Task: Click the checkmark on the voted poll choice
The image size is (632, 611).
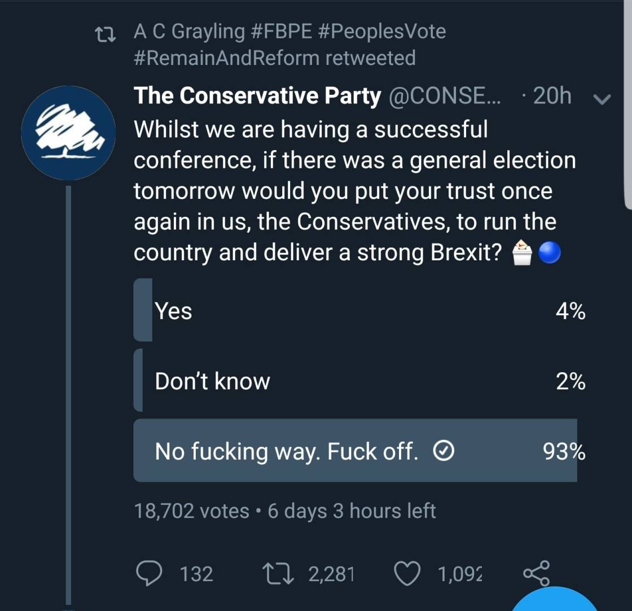Action: coord(445,451)
